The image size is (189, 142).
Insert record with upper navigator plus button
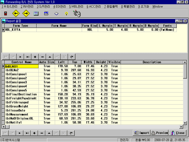point(35,57)
